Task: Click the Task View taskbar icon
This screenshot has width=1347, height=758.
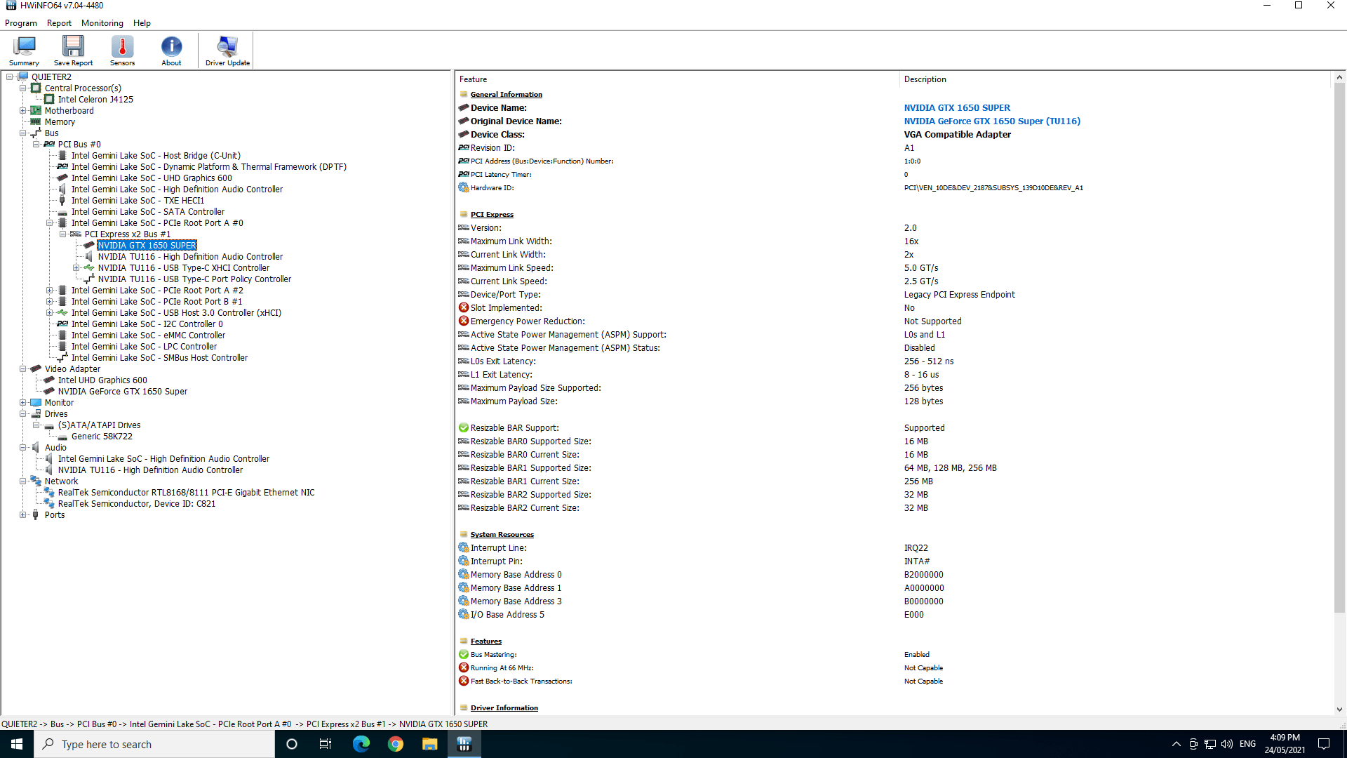Action: [326, 744]
